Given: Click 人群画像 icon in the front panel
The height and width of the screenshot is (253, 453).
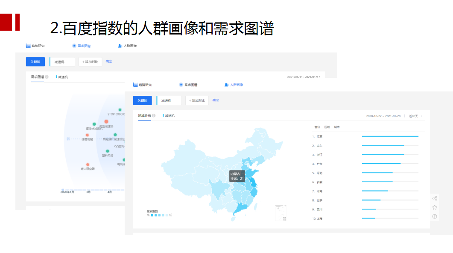Looking at the screenshot, I should [x=226, y=85].
